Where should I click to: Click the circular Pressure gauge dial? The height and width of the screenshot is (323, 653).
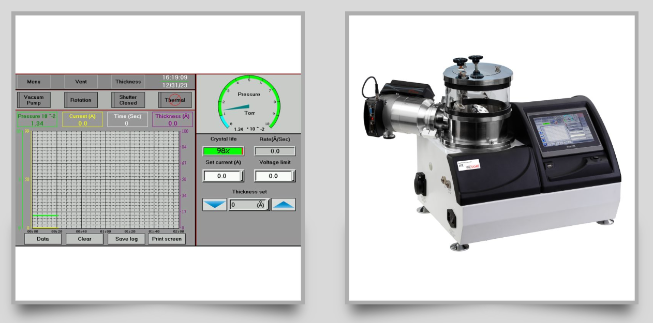(x=249, y=103)
